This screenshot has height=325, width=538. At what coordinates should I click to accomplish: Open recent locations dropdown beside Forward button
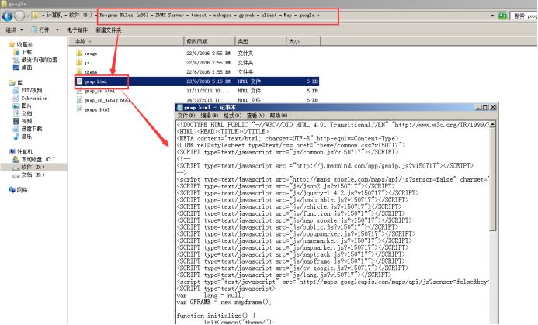tap(28, 16)
